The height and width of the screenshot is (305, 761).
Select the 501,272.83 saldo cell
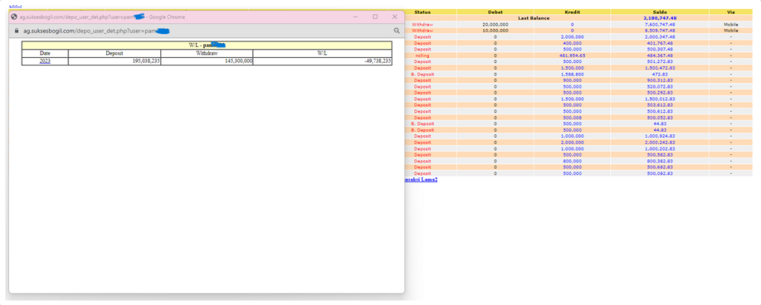pos(660,62)
